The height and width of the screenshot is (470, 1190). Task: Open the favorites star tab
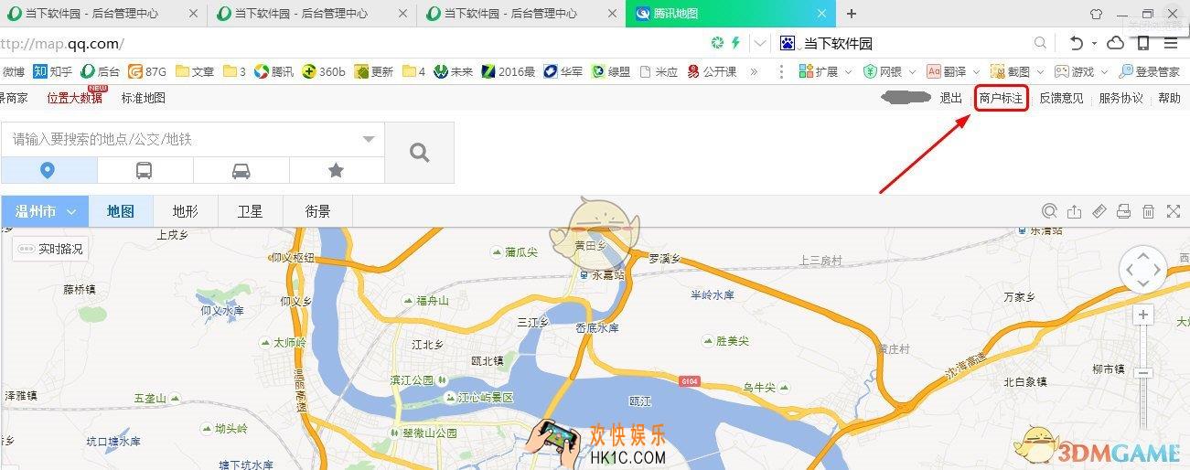coord(337,170)
